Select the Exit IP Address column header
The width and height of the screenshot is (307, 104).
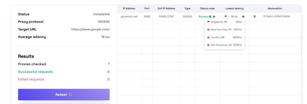166,8
